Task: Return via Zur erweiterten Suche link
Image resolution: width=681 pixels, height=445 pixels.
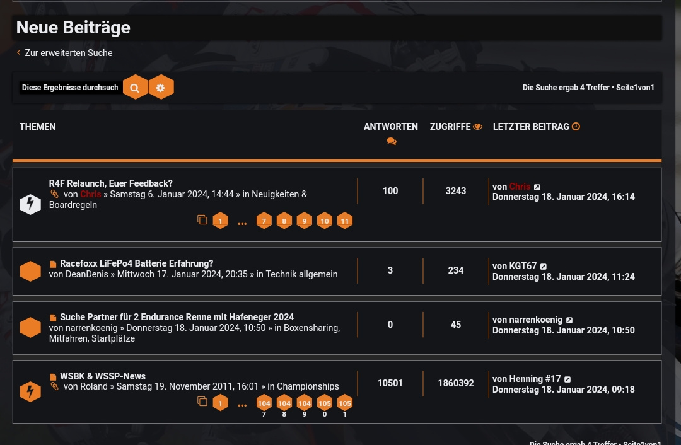Action: (68, 53)
